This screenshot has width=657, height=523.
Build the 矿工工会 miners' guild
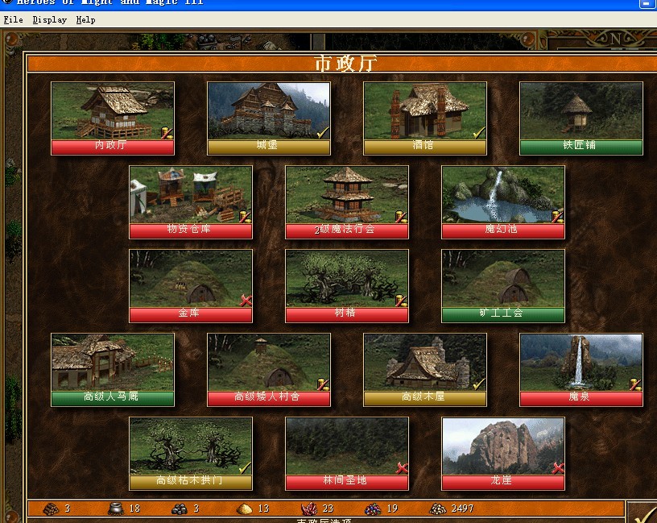(x=503, y=286)
